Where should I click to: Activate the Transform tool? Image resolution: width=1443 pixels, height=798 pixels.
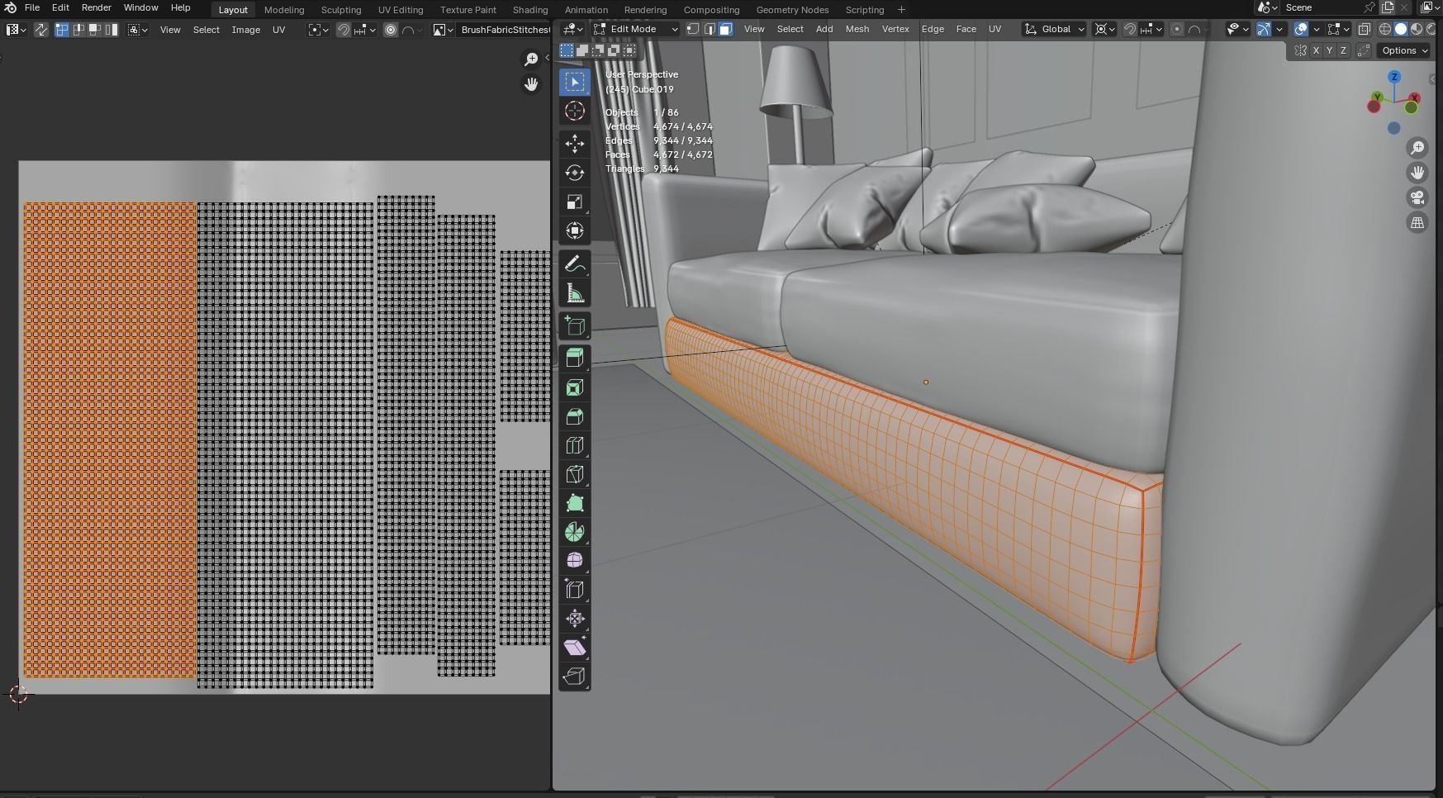(575, 230)
